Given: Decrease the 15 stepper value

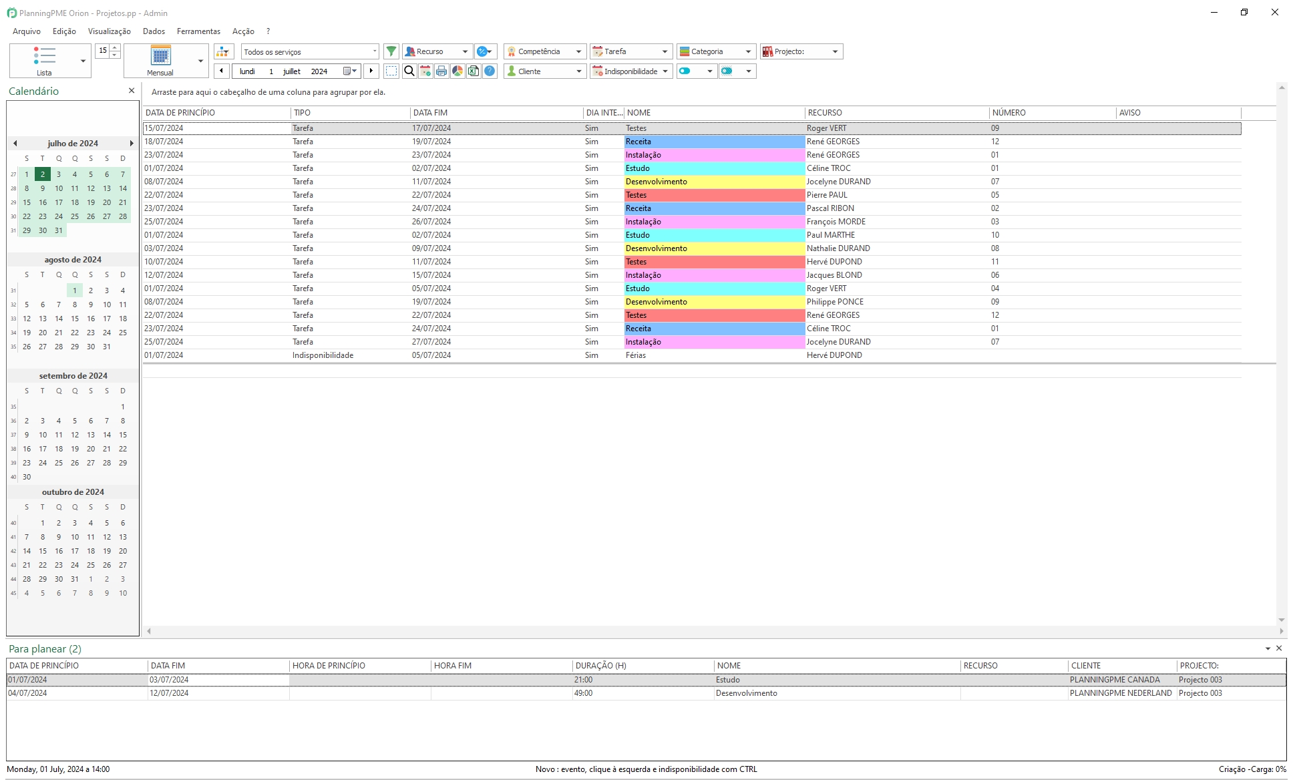Looking at the screenshot, I should point(115,55).
